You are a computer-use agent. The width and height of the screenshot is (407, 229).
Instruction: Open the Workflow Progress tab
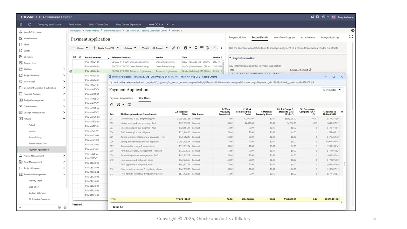click(284, 37)
